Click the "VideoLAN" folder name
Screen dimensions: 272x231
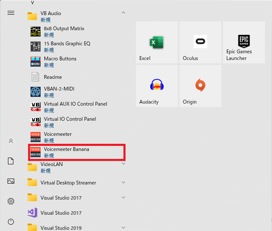[51, 164]
